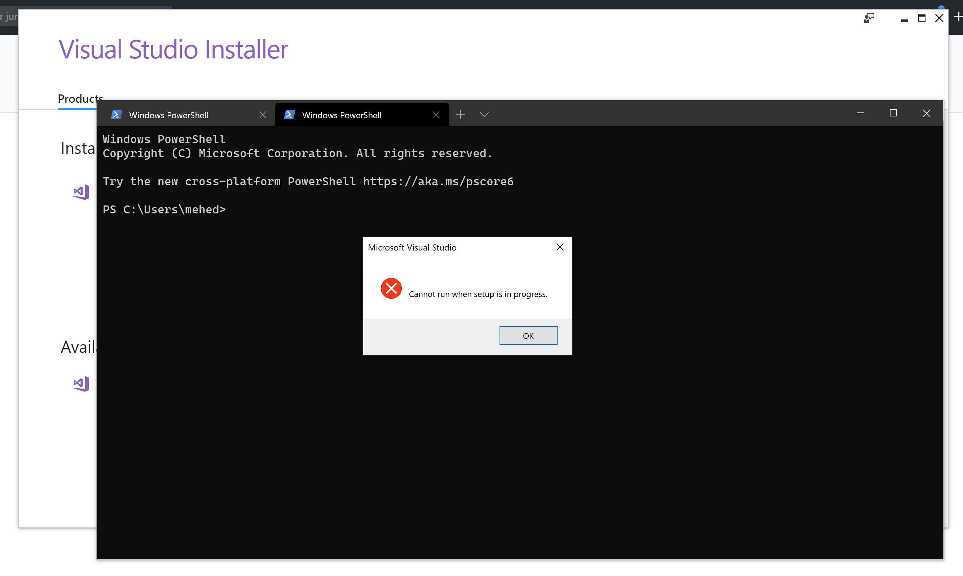
Task: Select the second Windows PowerShell tab
Action: click(x=342, y=115)
